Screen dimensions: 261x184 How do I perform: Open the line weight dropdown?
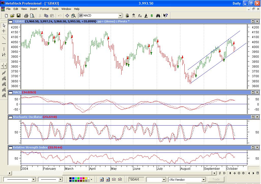(x=61, y=179)
